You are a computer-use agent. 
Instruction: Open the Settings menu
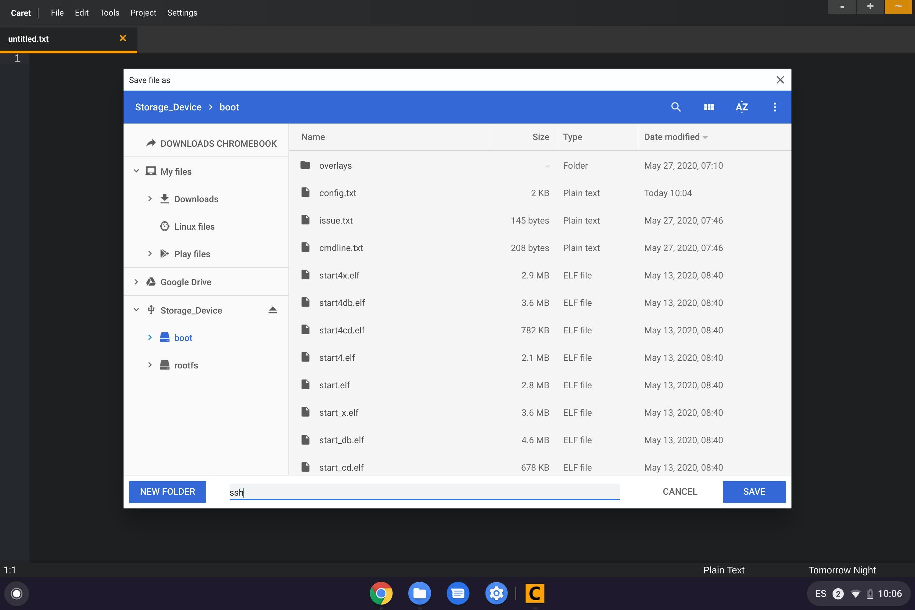[x=182, y=13]
